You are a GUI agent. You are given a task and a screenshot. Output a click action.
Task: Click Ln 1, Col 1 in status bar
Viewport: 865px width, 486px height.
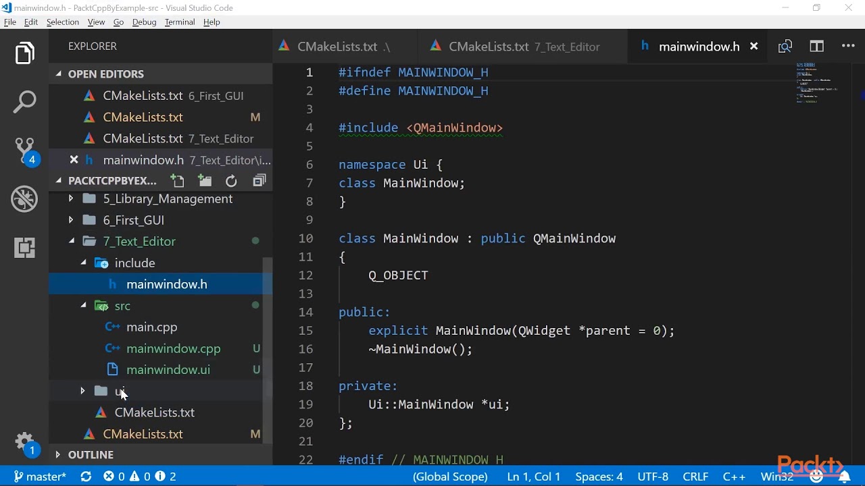(533, 477)
